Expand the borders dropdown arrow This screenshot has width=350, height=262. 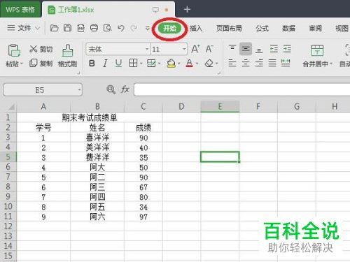click(x=141, y=64)
